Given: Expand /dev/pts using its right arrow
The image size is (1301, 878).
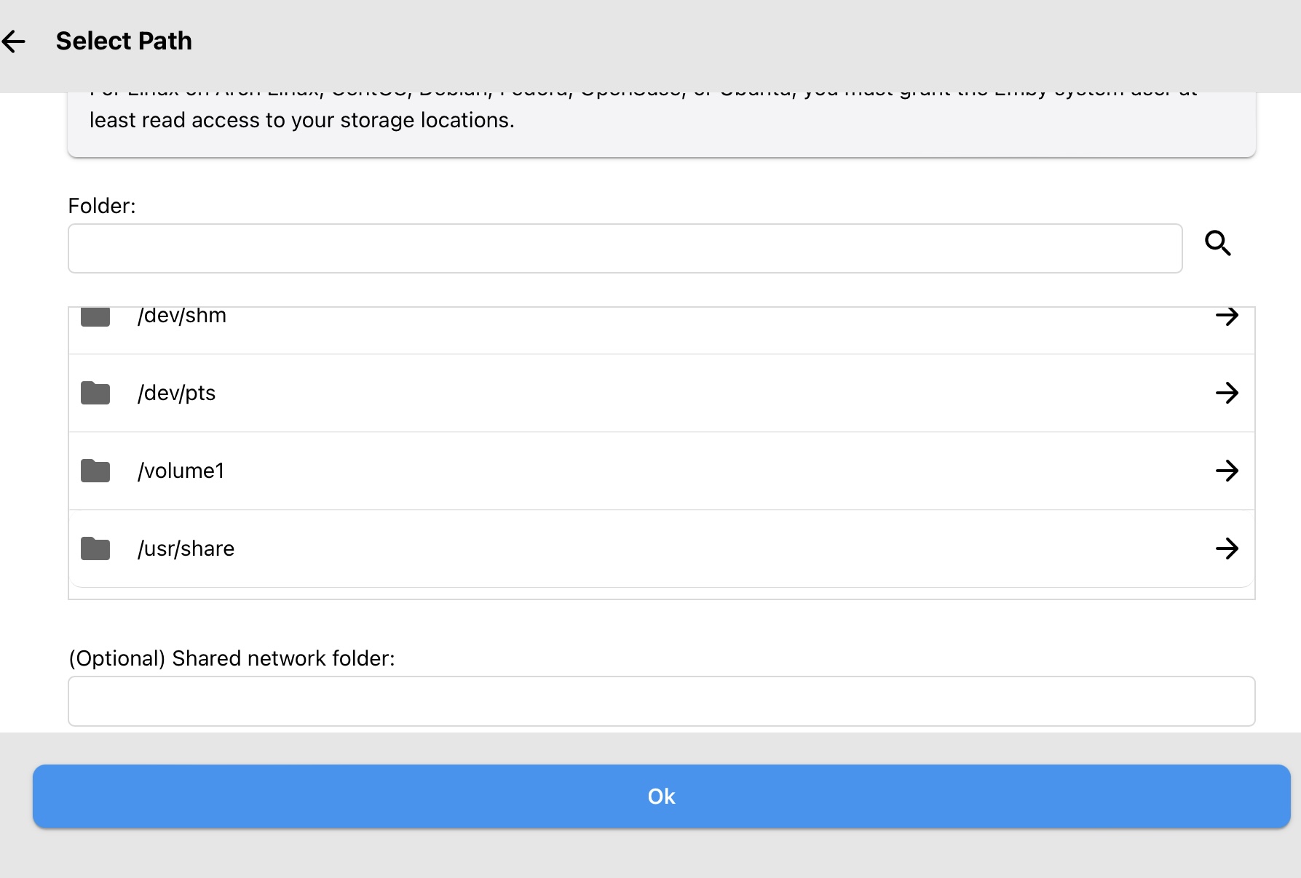Looking at the screenshot, I should [1227, 394].
